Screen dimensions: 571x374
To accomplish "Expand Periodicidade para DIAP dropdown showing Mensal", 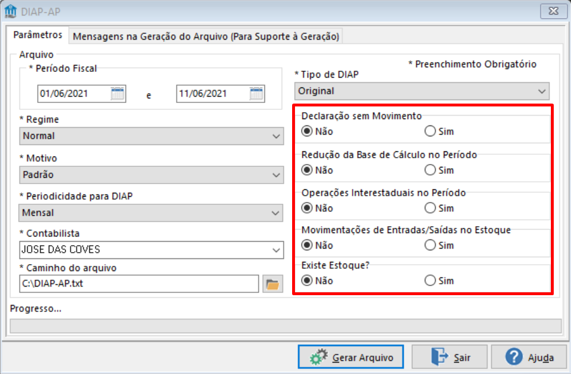I will click(151, 213).
